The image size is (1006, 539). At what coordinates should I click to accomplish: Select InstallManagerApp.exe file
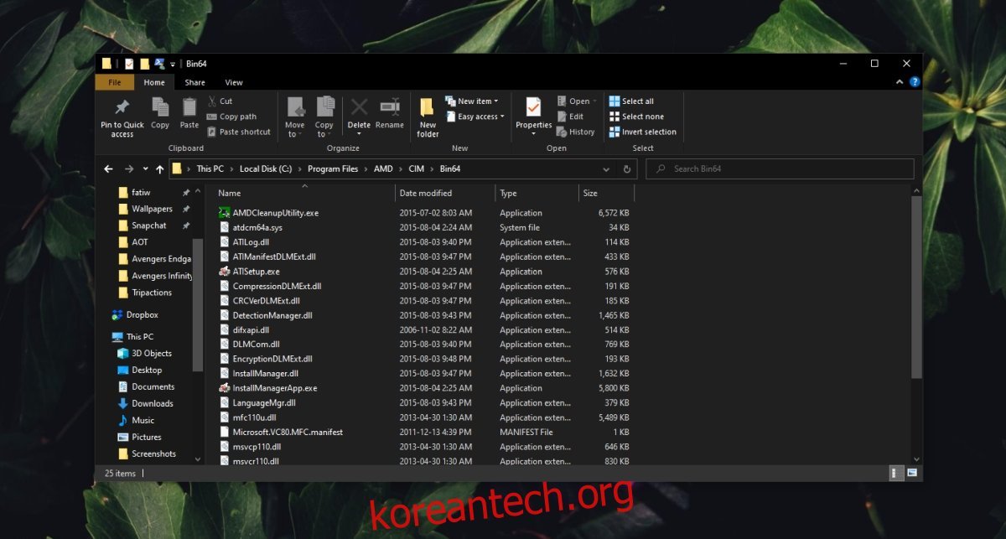275,388
